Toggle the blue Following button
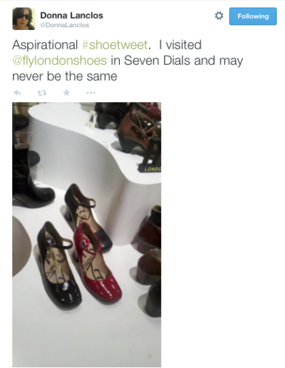Image resolution: width=285 pixels, height=368 pixels. tap(253, 16)
